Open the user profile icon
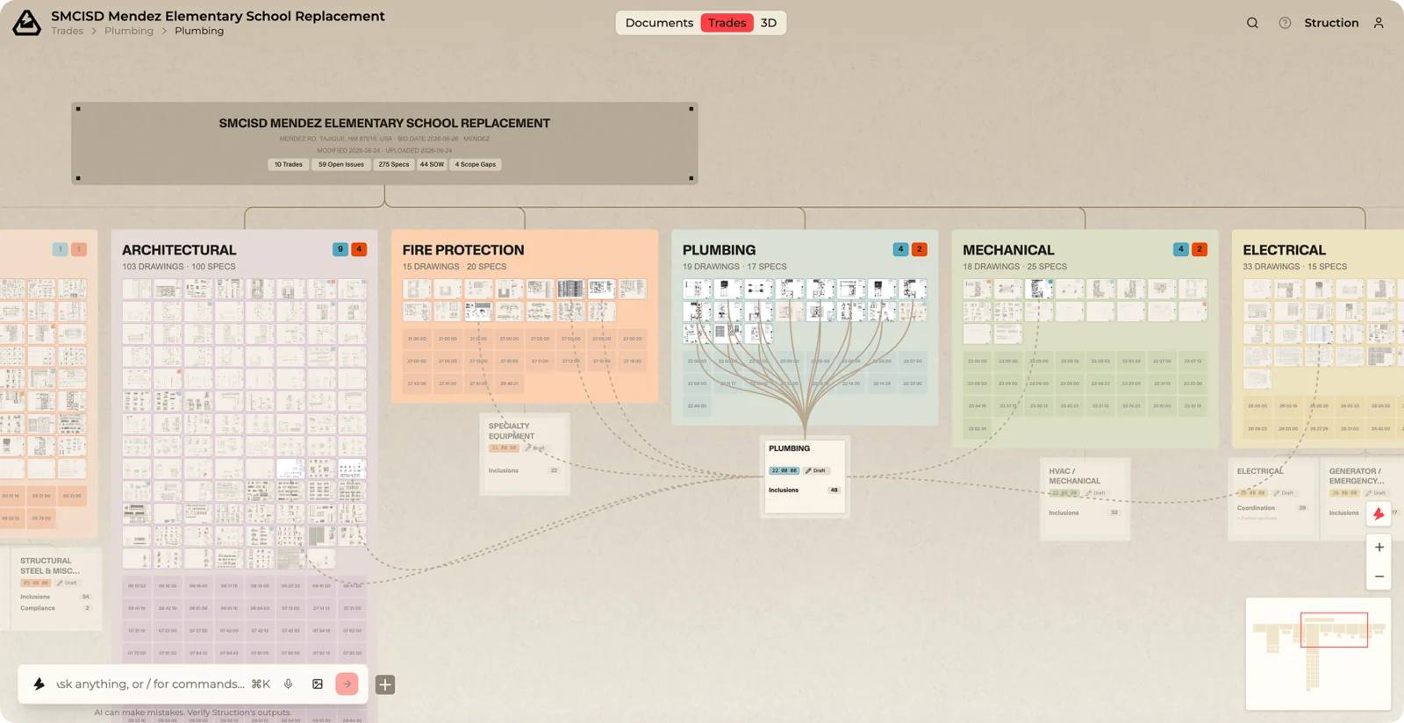This screenshot has height=723, width=1404. click(x=1379, y=23)
